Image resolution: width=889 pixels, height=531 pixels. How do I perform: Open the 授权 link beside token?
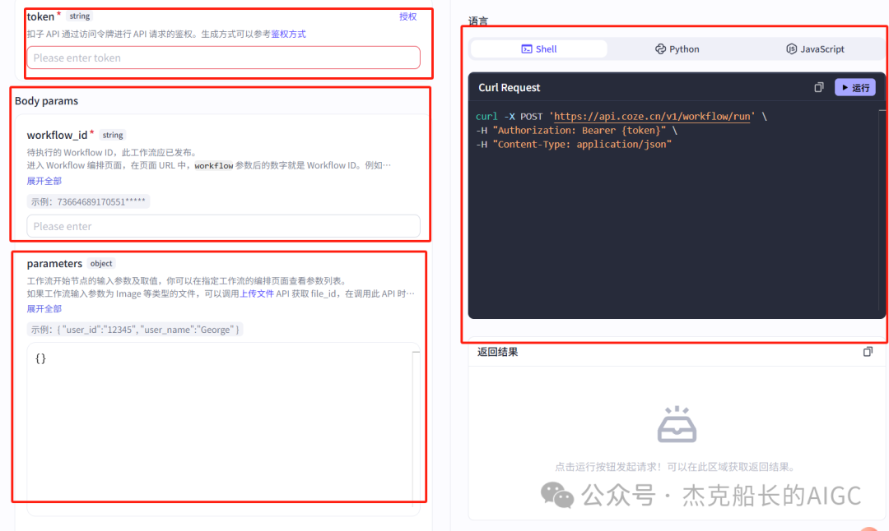pos(407,16)
